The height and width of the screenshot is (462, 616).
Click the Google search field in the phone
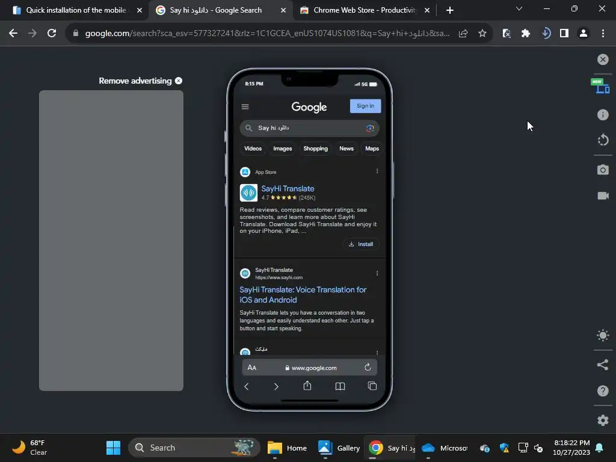coord(309,128)
